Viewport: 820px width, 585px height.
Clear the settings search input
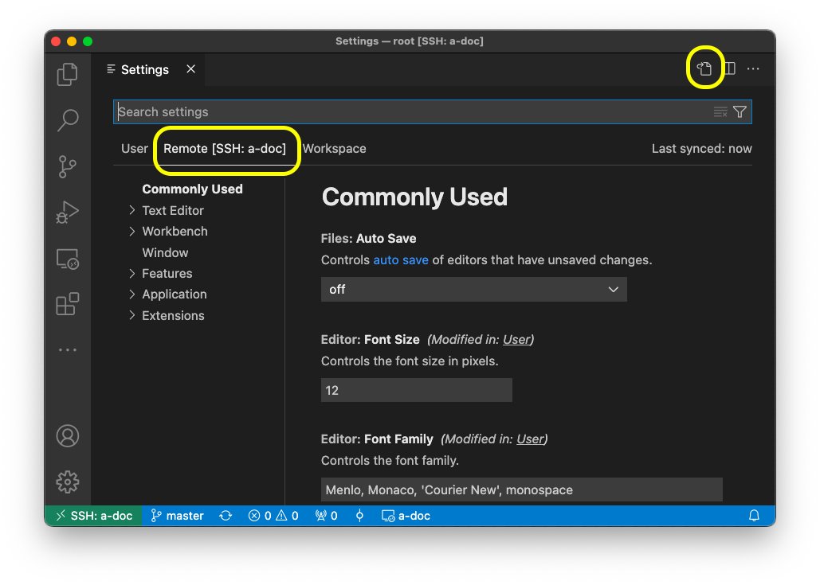(720, 111)
